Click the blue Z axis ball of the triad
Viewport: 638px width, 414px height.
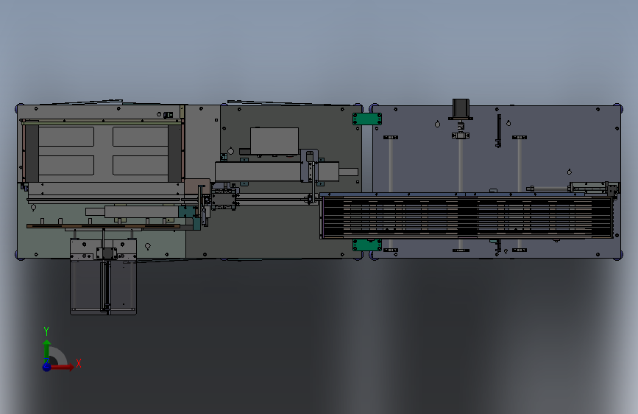coord(47,367)
